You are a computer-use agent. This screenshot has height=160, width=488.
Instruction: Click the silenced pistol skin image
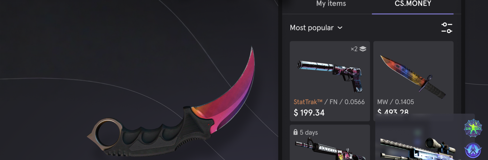pos(330,75)
